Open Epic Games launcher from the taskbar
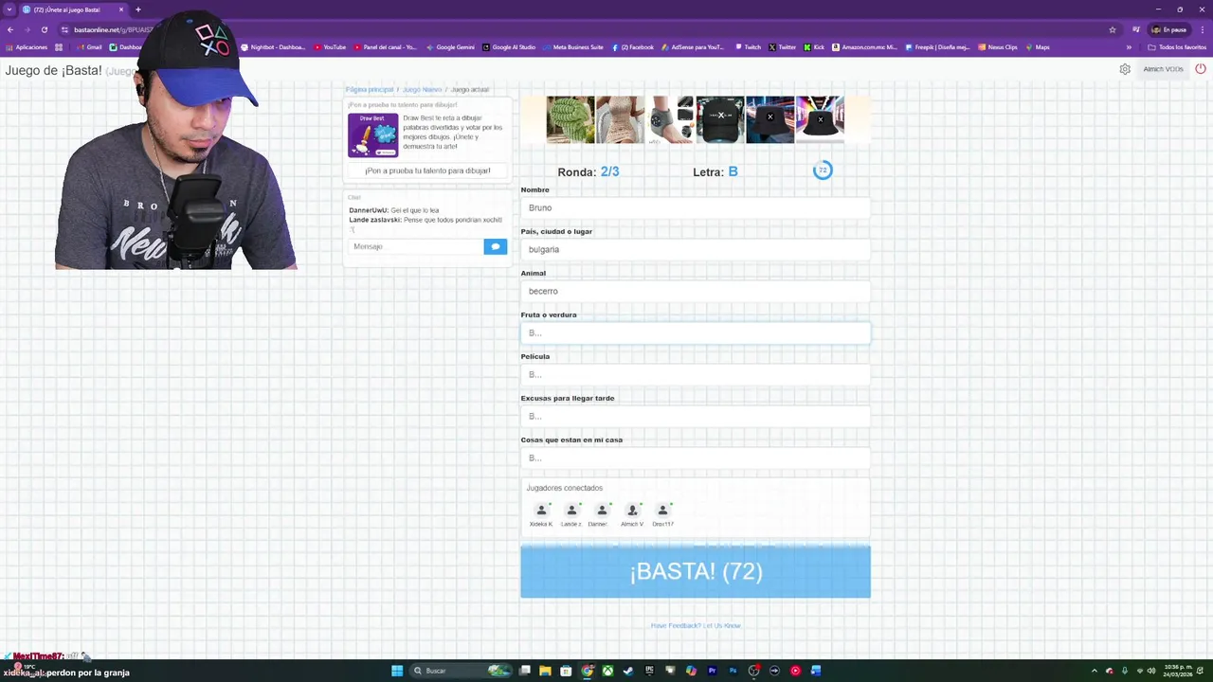The height and width of the screenshot is (682, 1213). 649,671
